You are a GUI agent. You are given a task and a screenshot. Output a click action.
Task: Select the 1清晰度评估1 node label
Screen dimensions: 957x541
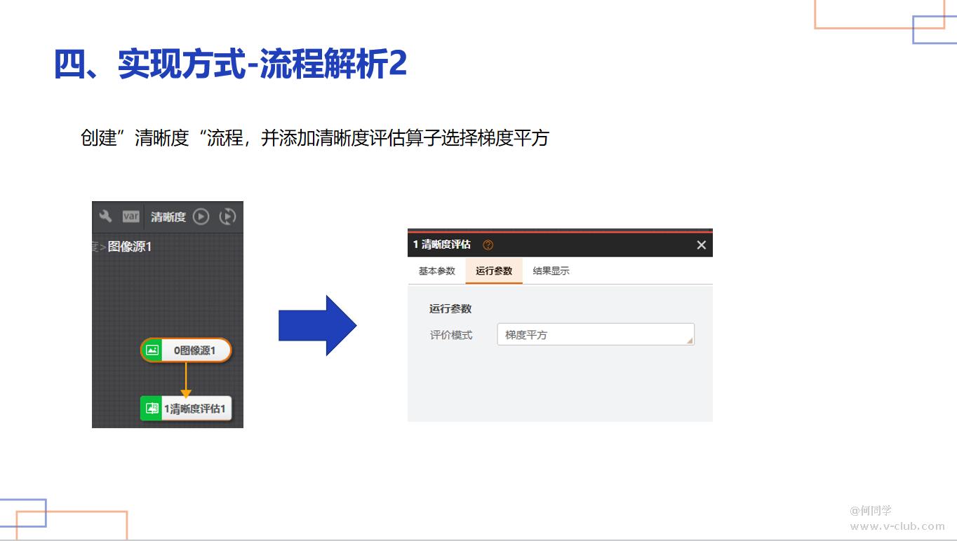coord(195,409)
